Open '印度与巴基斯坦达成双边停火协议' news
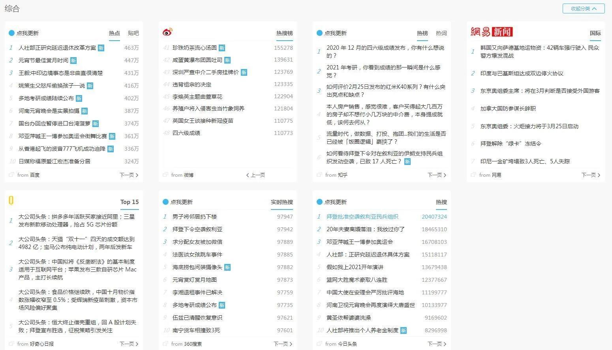Screen dimensions: 612x350 click(x=522, y=73)
